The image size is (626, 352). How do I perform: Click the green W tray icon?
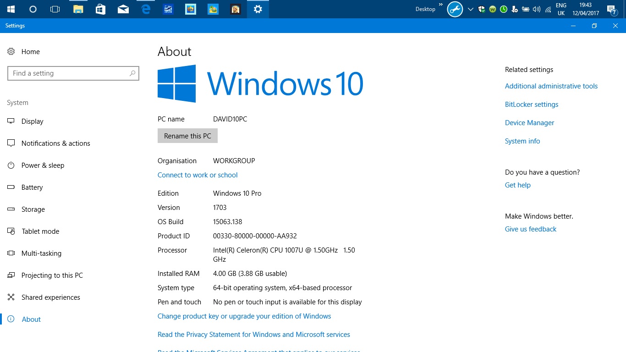point(493,9)
